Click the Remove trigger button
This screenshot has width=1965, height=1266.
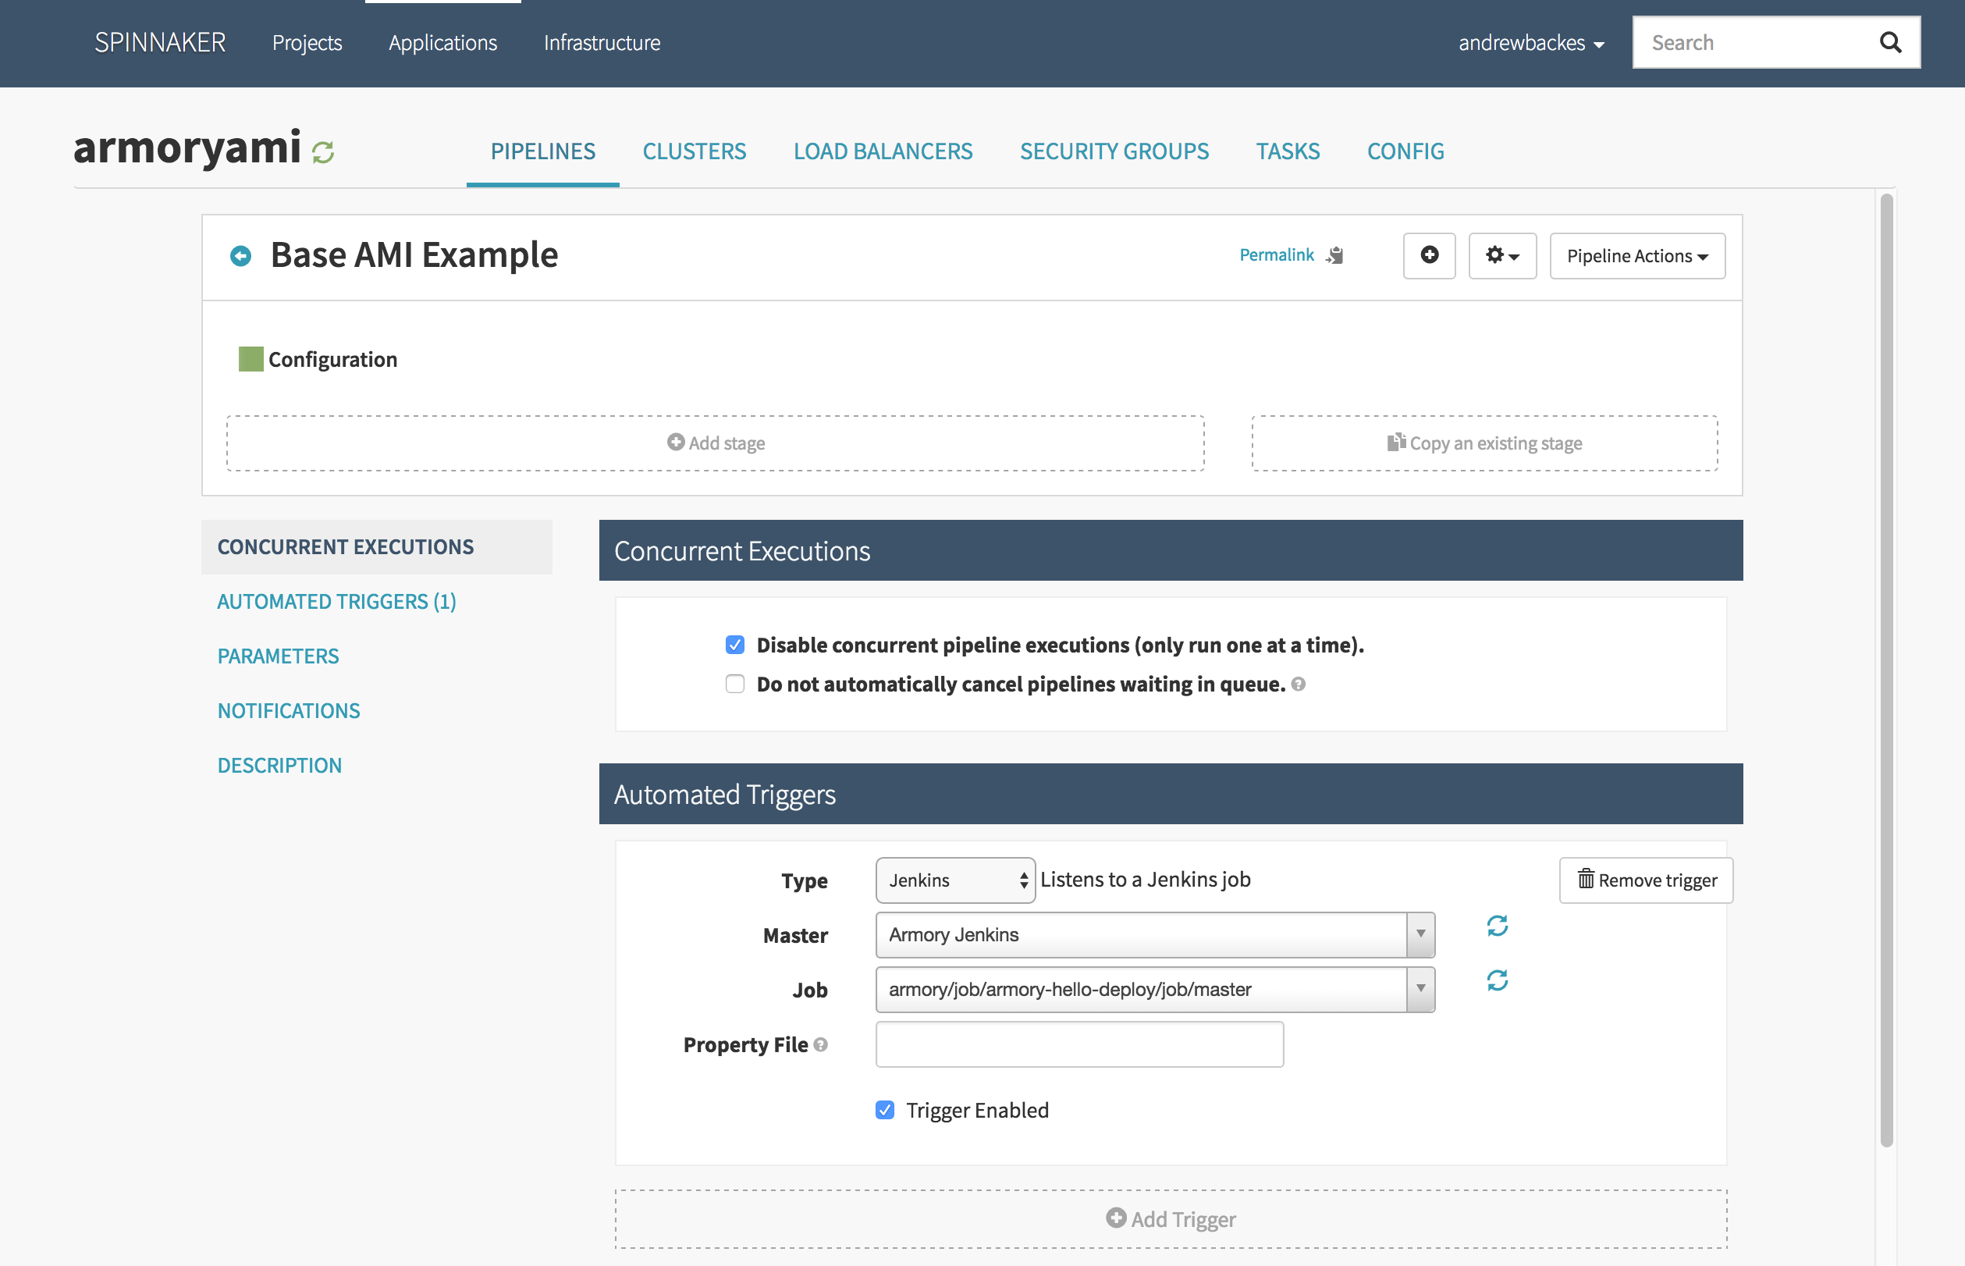(x=1645, y=880)
